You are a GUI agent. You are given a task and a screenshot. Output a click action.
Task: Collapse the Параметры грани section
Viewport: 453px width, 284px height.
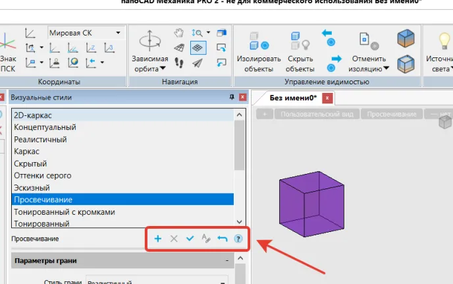tap(226, 261)
